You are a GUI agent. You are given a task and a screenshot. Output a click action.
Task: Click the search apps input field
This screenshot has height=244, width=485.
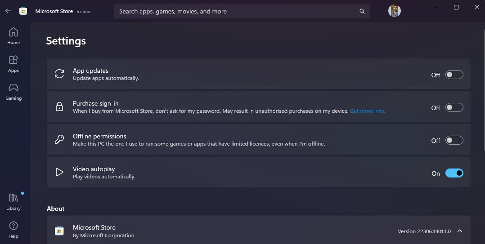pos(236,11)
